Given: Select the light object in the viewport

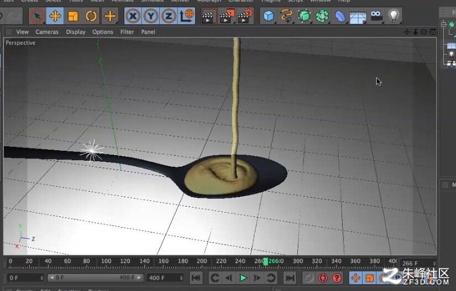Looking at the screenshot, I should pyautogui.click(x=92, y=150).
